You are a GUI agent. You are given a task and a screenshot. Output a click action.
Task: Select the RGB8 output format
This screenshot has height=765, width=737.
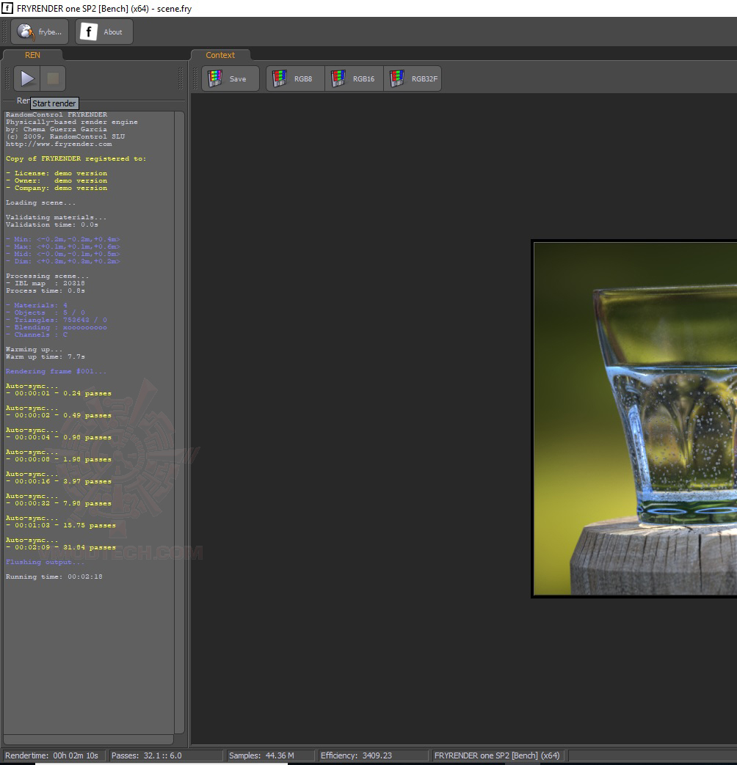point(295,78)
